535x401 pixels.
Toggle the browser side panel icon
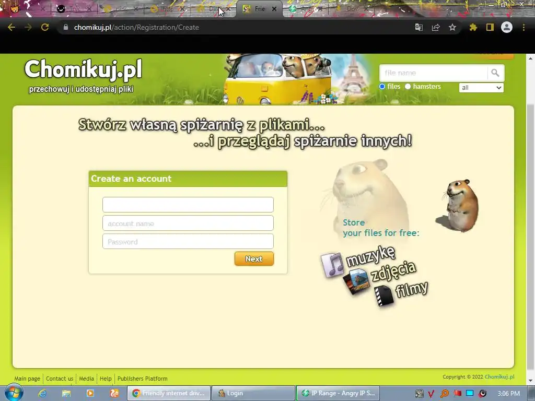pyautogui.click(x=490, y=27)
